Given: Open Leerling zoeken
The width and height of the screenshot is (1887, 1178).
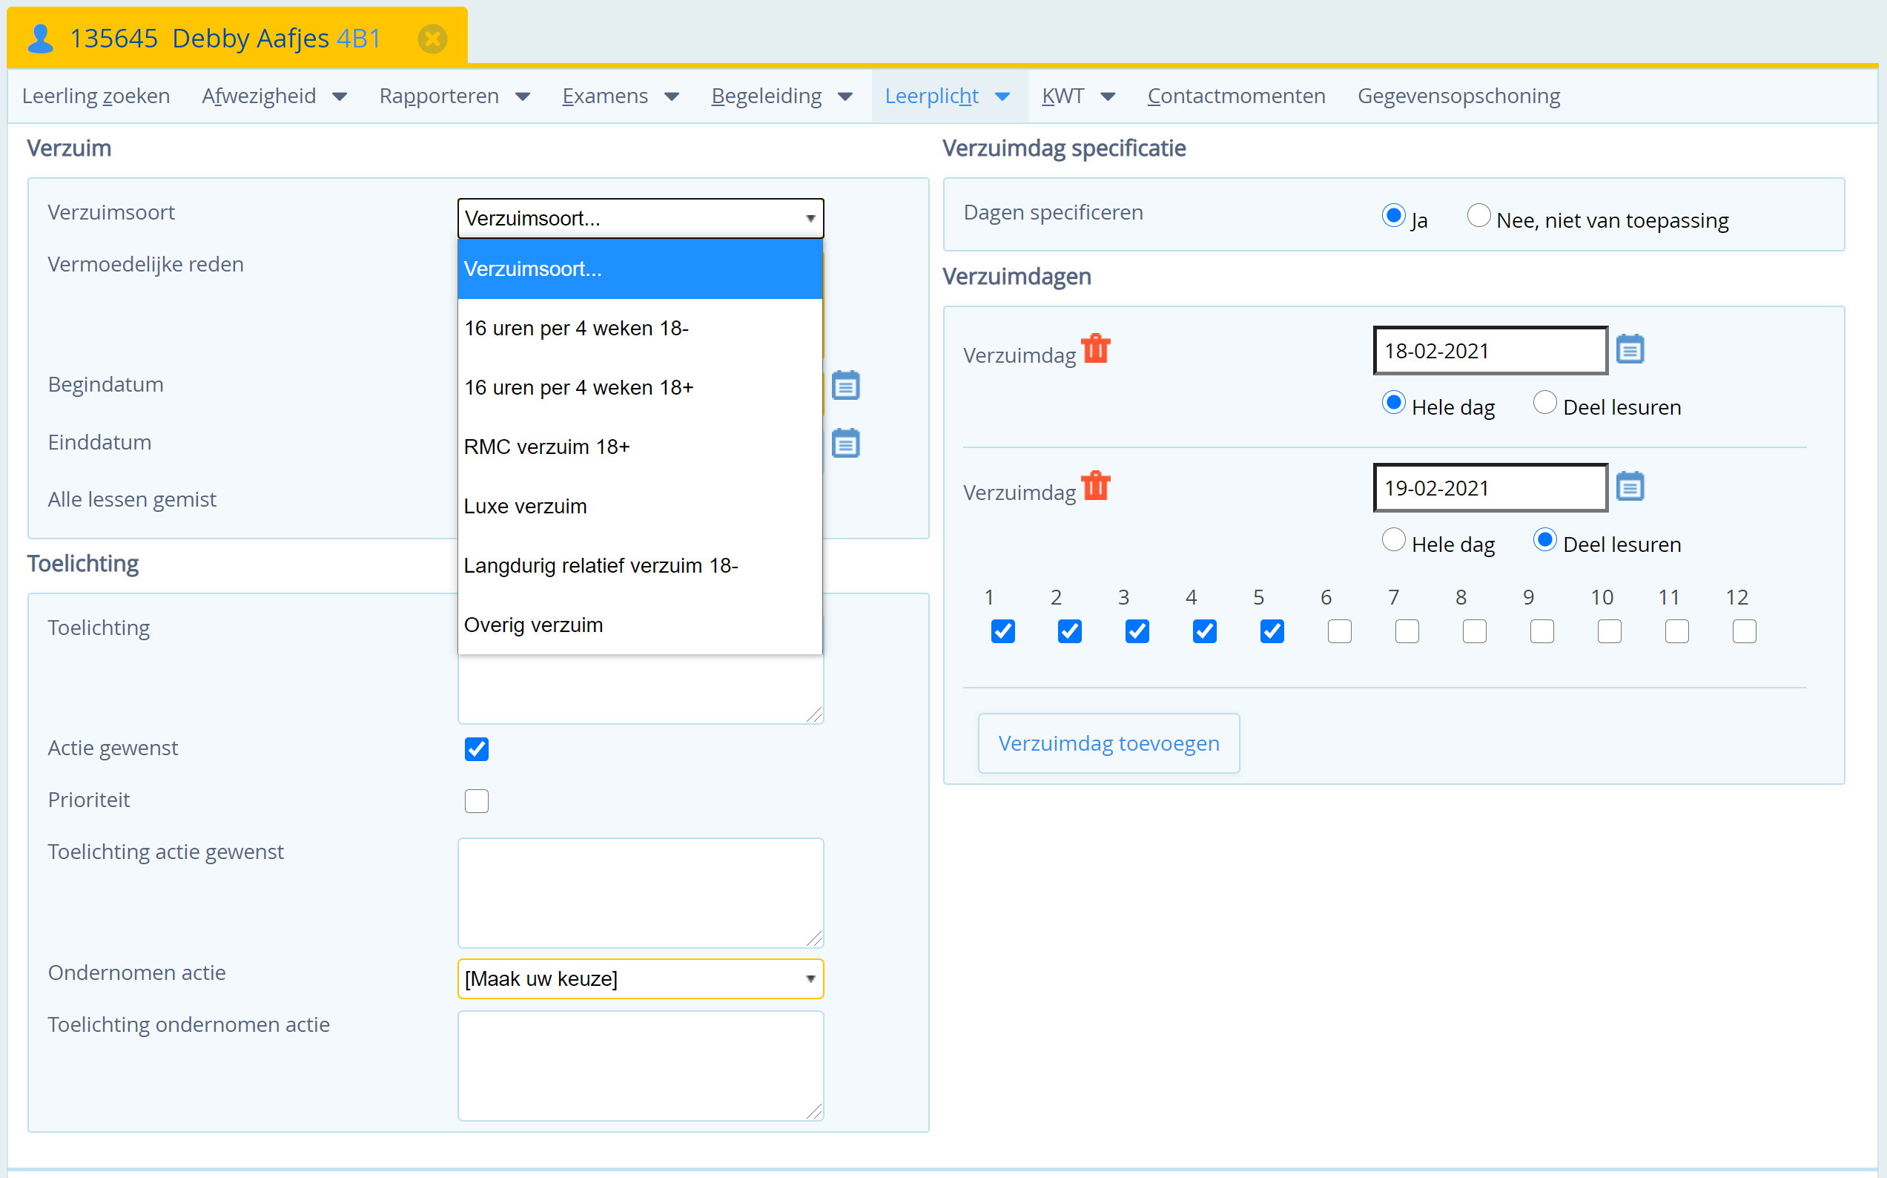Looking at the screenshot, I should (96, 96).
